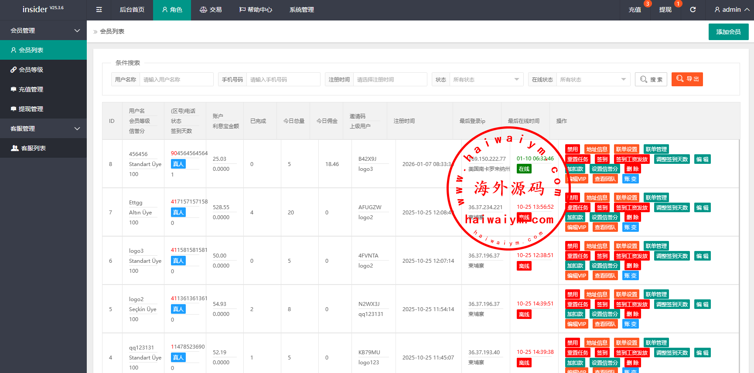Image resolution: width=754 pixels, height=373 pixels.
Task: Expand the 在线状态 filter dropdown
Action: pyautogui.click(x=593, y=80)
